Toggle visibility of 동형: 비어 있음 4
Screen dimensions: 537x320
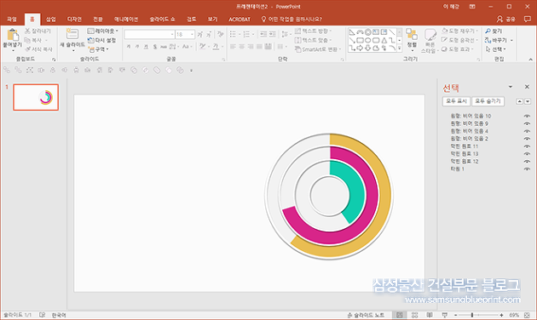pos(527,131)
